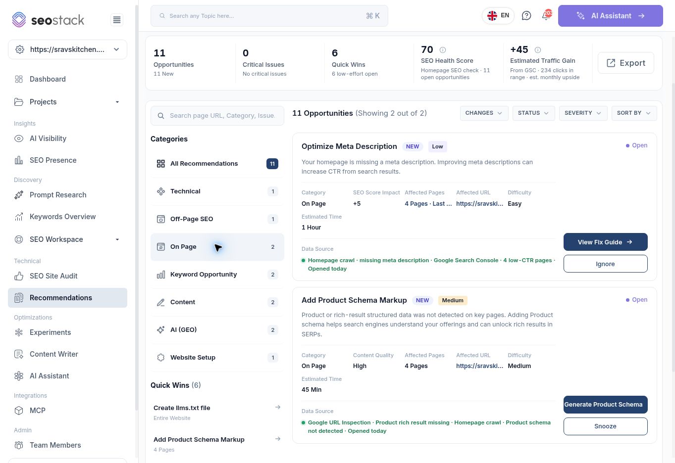Click the seostack logo icon
675x463 pixels.
click(x=19, y=20)
